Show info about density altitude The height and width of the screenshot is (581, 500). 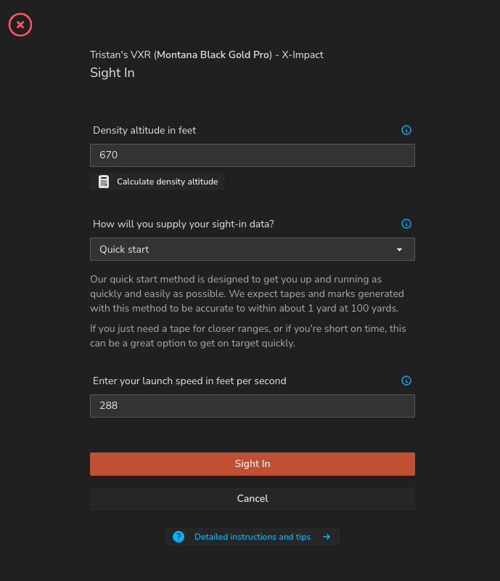[406, 131]
